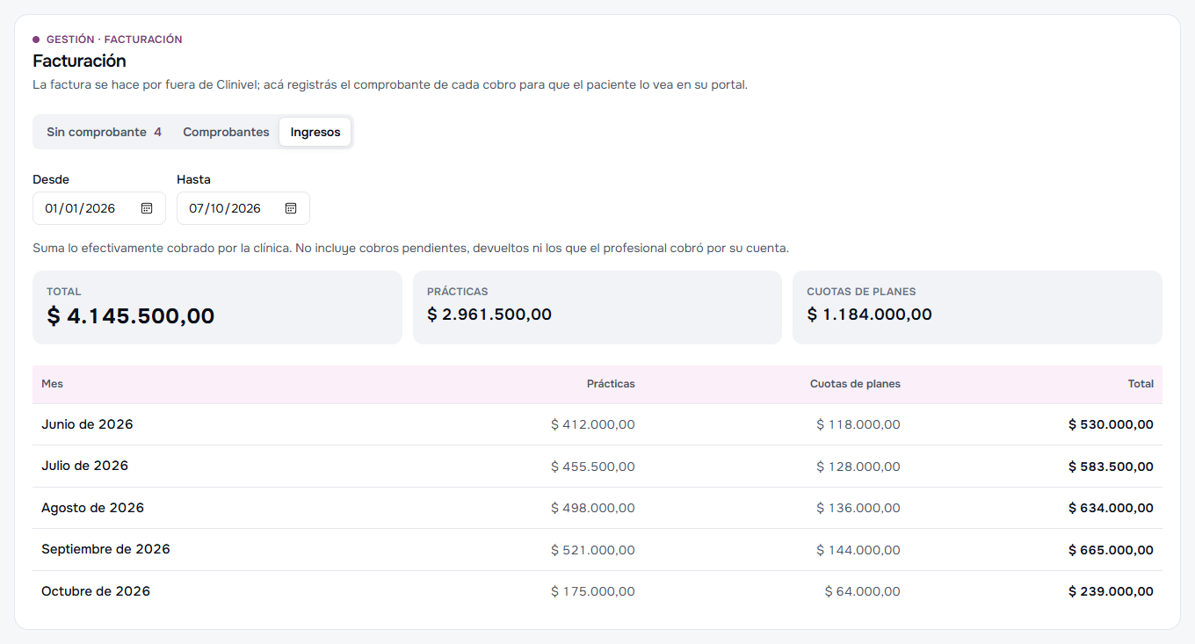This screenshot has width=1195, height=644.
Task: Click the TOTAL card $ 4.145.500,00
Action: [x=217, y=308]
